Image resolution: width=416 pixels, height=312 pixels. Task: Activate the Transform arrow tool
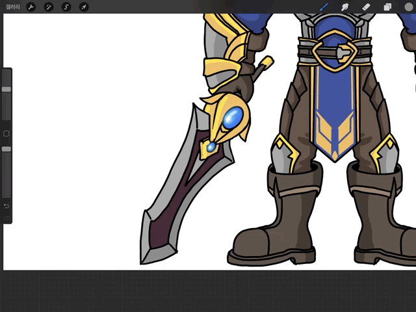coord(84,7)
